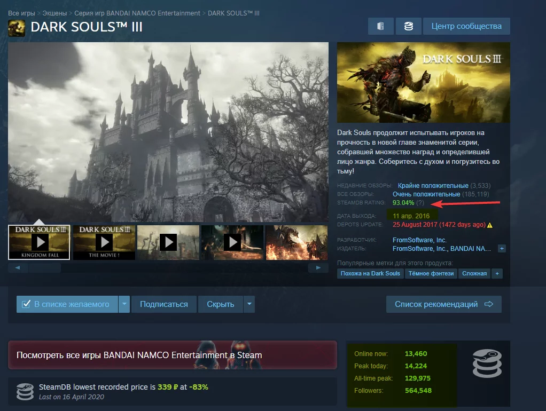
Task: Click the screenshot strip scrollbar handle
Action: (x=44, y=267)
